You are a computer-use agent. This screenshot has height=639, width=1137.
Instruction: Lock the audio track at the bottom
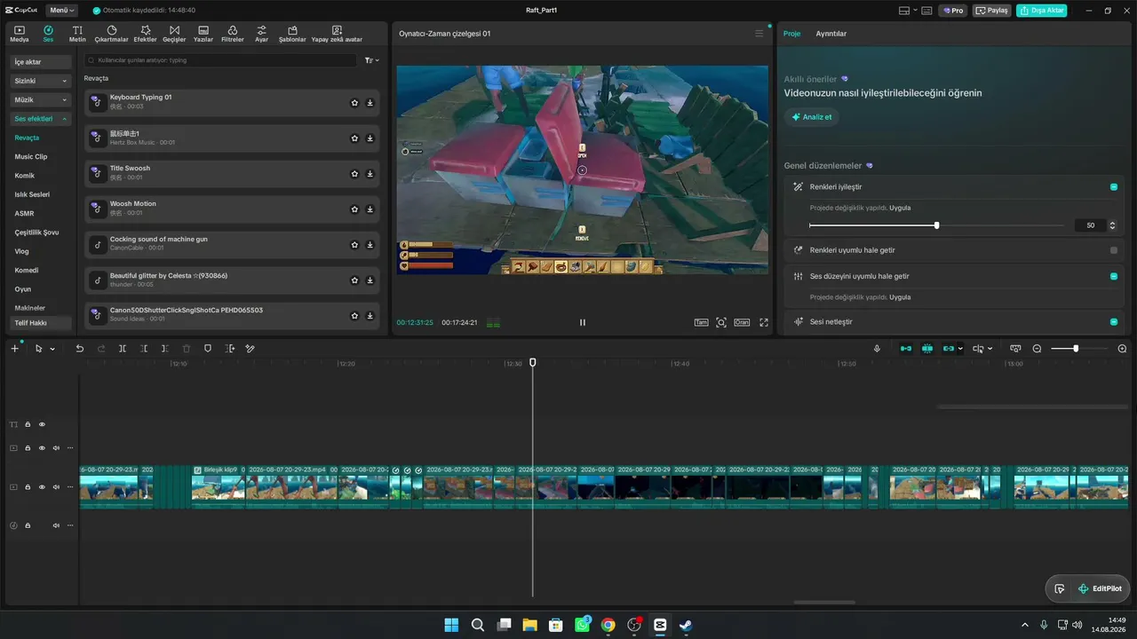click(x=28, y=525)
